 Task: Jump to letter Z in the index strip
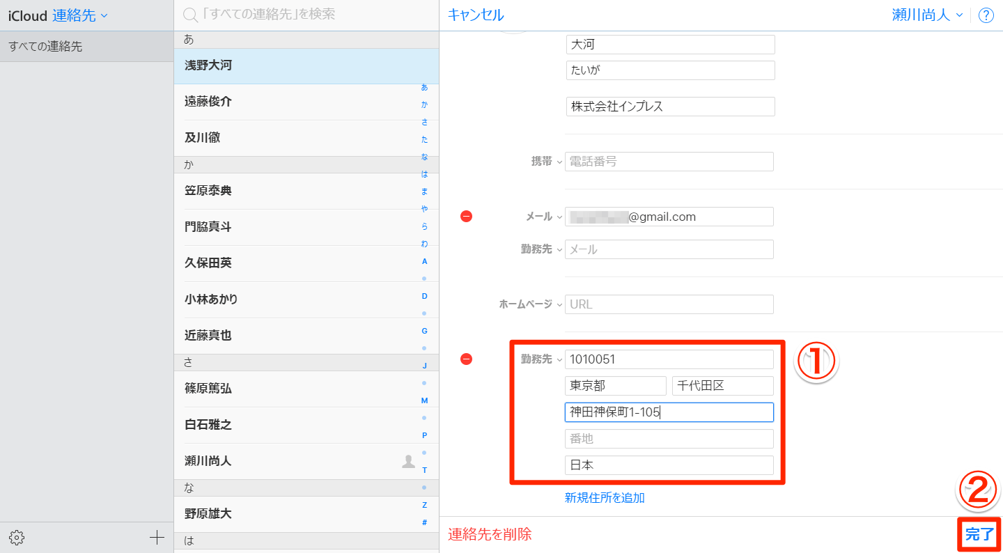click(x=425, y=505)
